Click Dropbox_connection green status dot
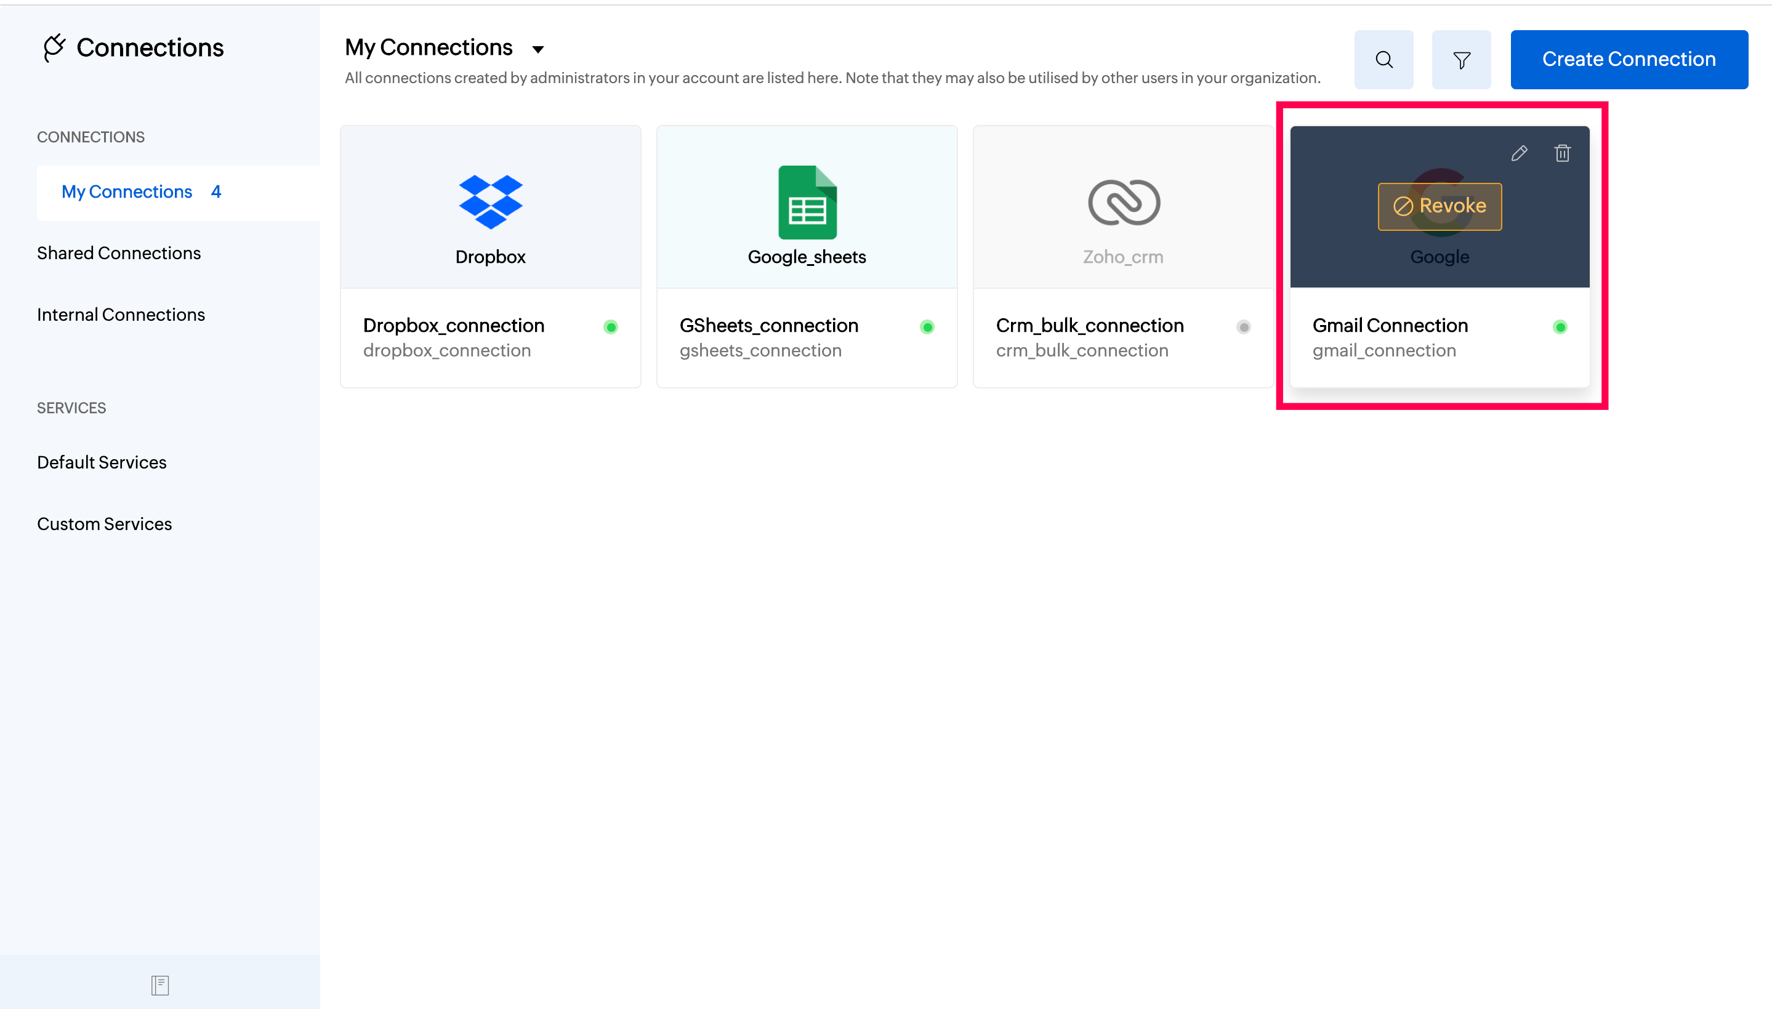Viewport: 1772px width, 1009px height. [x=611, y=327]
